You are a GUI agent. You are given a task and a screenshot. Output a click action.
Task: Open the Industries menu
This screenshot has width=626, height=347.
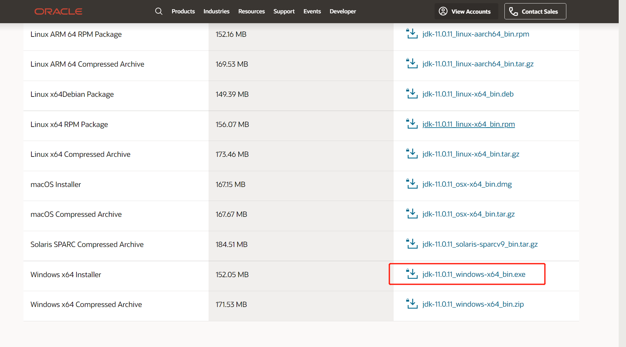[216, 11]
